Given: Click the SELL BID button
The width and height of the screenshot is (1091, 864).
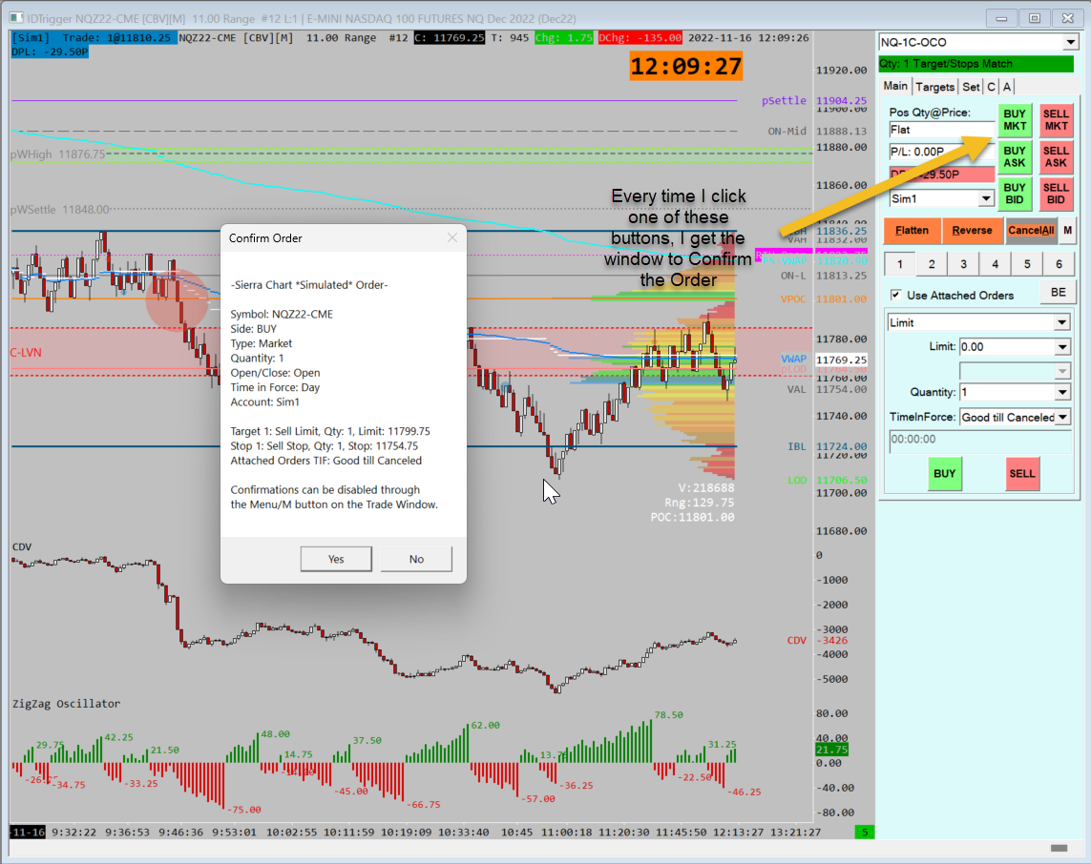Looking at the screenshot, I should (x=1056, y=194).
